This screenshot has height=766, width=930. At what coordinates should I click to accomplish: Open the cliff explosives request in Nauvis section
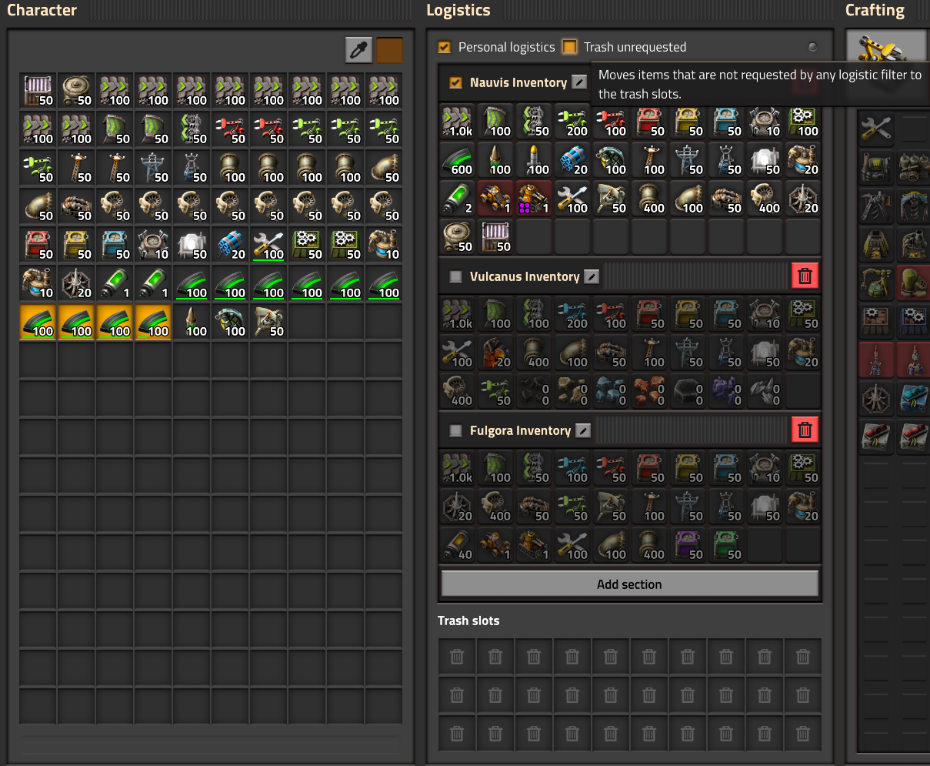point(573,161)
